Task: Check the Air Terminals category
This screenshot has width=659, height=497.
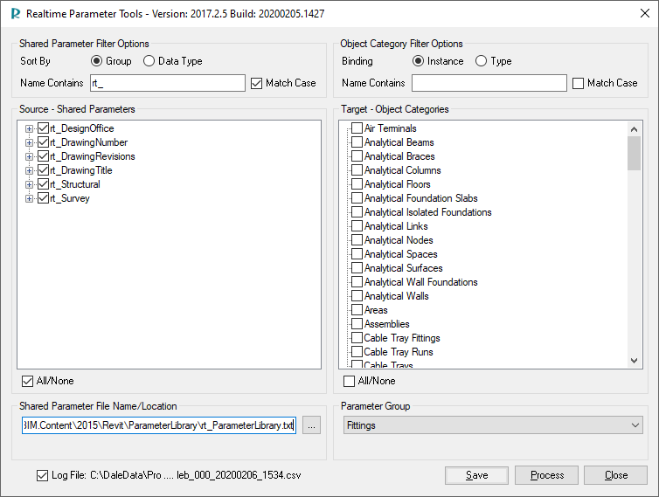Action: point(357,128)
